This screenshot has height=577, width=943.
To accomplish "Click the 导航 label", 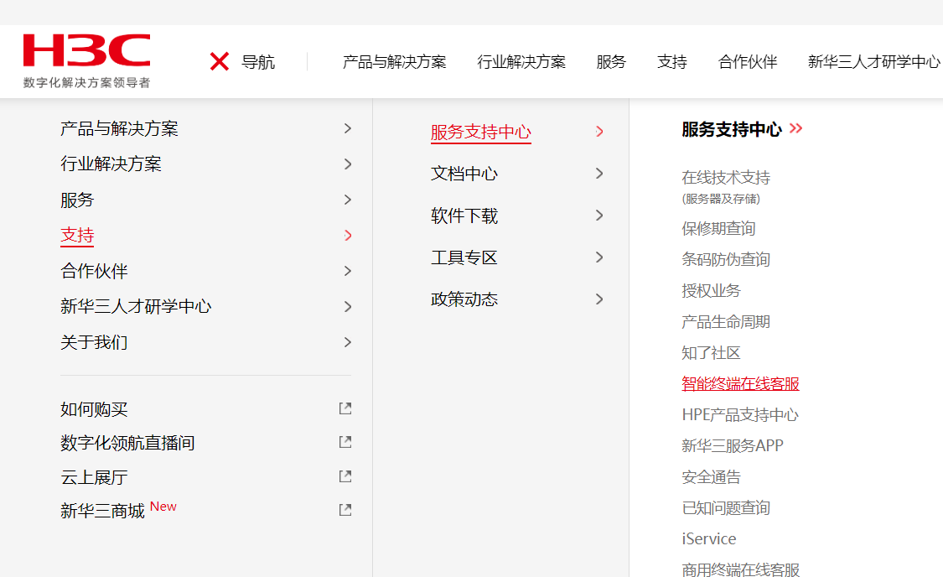I will 258,62.
